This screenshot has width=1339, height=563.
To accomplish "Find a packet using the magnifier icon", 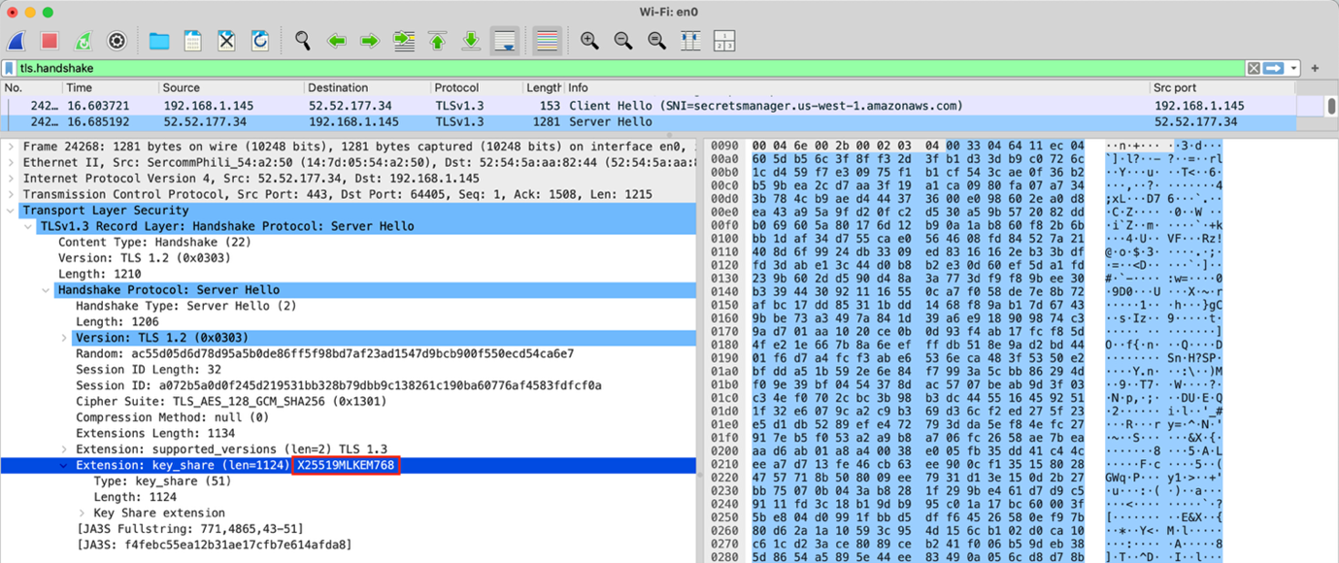I will pos(302,40).
